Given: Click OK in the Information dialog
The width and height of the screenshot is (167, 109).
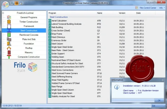Looking at the screenshot, I should (x=159, y=100).
